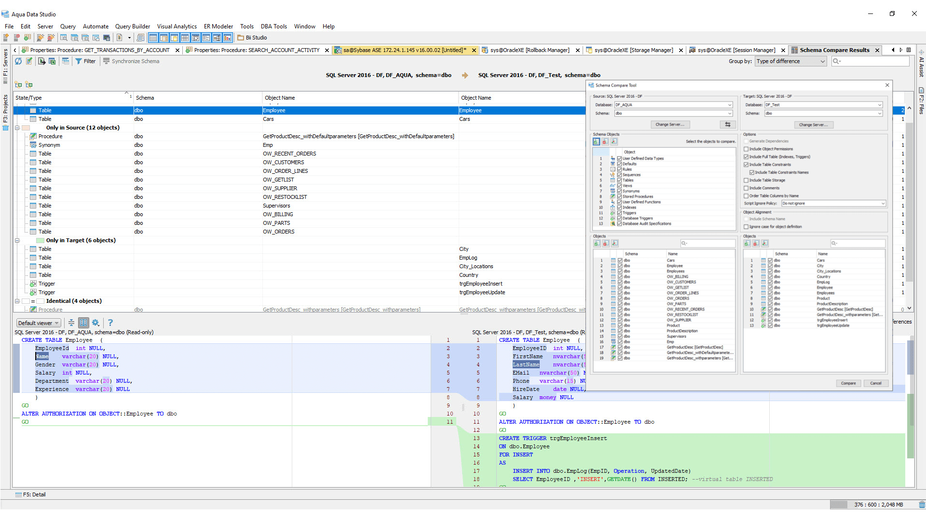
Task: Open the Group by Type of difference dropdown
Action: click(820, 61)
